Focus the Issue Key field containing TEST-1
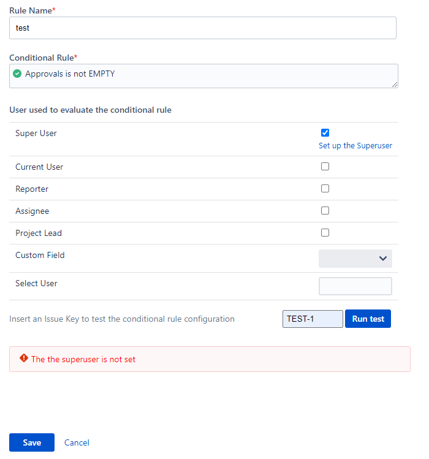 pos(313,319)
